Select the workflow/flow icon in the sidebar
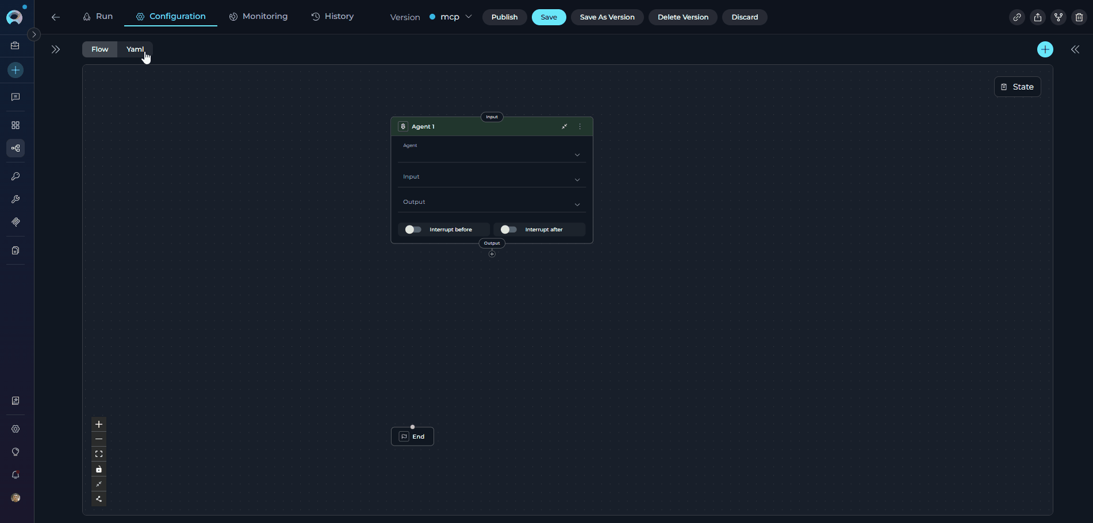The width and height of the screenshot is (1093, 523). coord(16,148)
